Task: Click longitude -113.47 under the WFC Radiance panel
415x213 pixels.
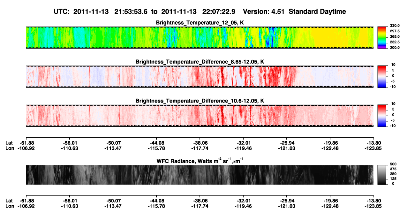Action: pyautogui.click(x=113, y=207)
